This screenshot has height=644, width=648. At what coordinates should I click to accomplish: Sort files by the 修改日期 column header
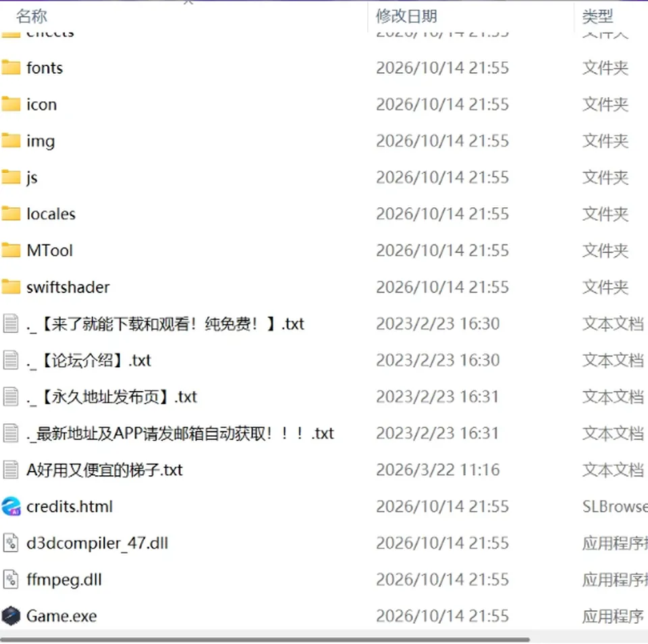[x=406, y=16]
